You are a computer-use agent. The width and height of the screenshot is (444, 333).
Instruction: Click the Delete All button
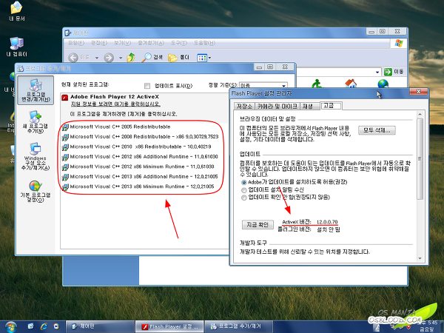(x=377, y=130)
